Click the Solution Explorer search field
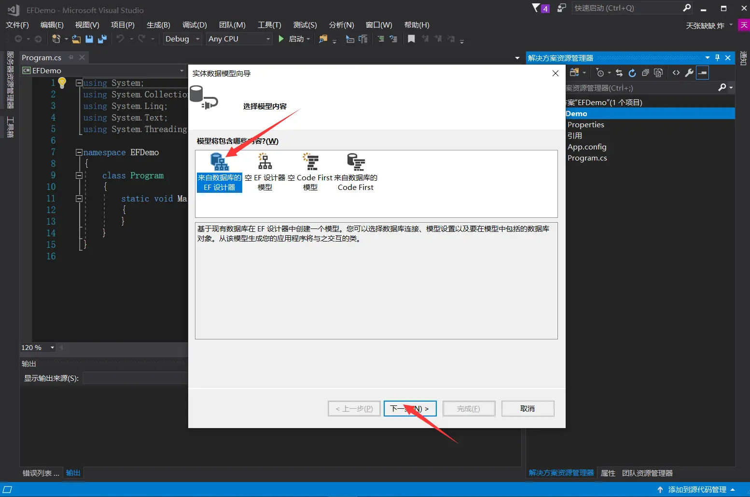Screen dimensions: 750x497 642,88
